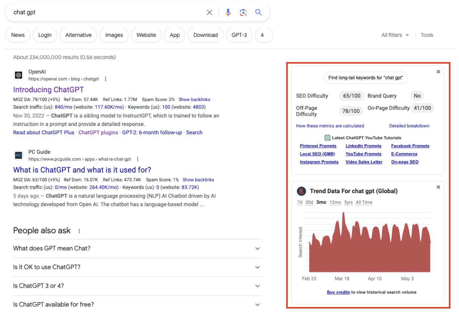Switch the trend chart to 7d range
The image size is (459, 314).
tap(300, 202)
